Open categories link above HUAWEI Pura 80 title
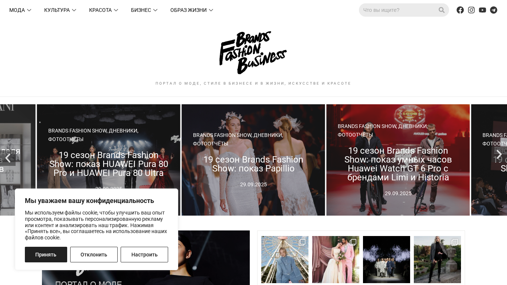 tap(93, 135)
